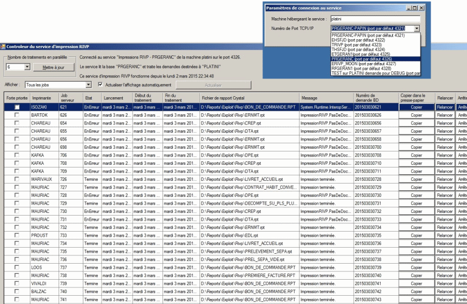467x304 pixels.
Task: Expand the Afficher 'Tous les jobs' dropdown
Action: pyautogui.click(x=88, y=85)
